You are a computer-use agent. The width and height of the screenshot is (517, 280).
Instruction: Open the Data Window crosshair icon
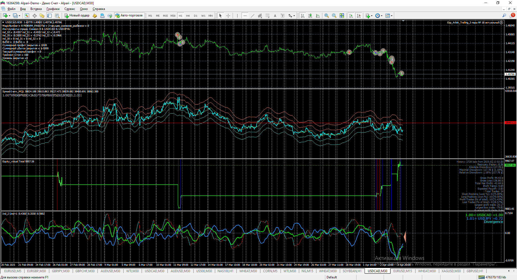(x=34, y=16)
